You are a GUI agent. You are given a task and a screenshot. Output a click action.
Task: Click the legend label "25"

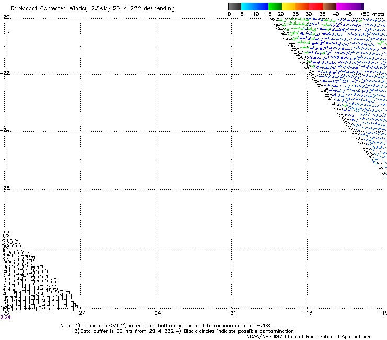(x=295, y=14)
